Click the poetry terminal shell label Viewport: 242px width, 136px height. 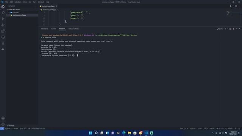click(220, 29)
